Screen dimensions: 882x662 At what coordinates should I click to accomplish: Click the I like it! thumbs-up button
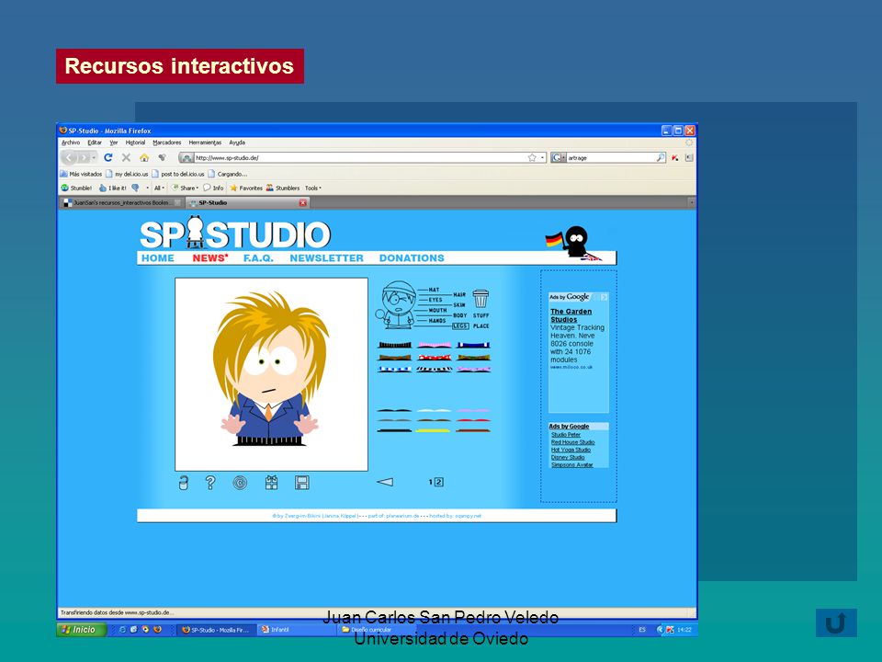coord(112,188)
